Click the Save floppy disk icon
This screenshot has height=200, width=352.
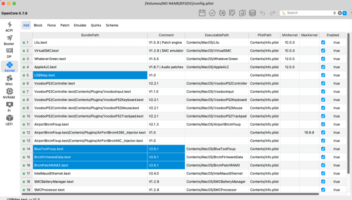[x=202, y=13]
